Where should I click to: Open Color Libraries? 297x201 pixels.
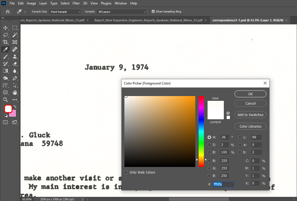[250, 126]
